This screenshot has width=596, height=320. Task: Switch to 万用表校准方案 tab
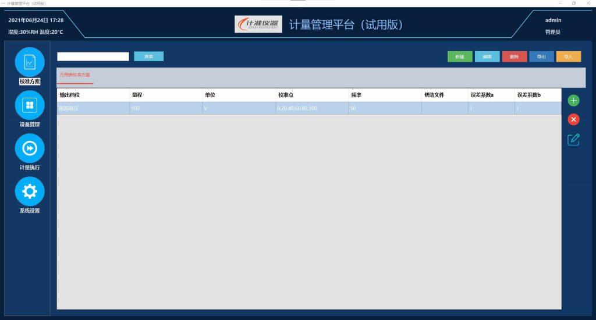(75, 75)
